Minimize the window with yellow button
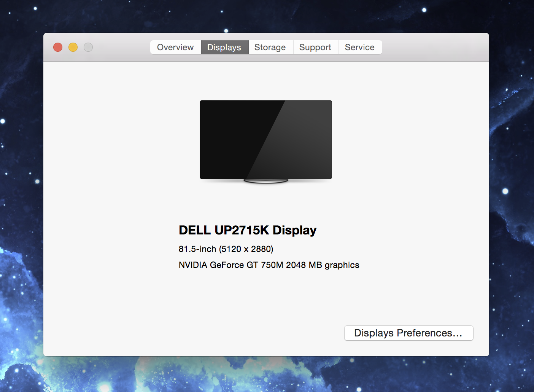The height and width of the screenshot is (392, 534). (x=73, y=47)
